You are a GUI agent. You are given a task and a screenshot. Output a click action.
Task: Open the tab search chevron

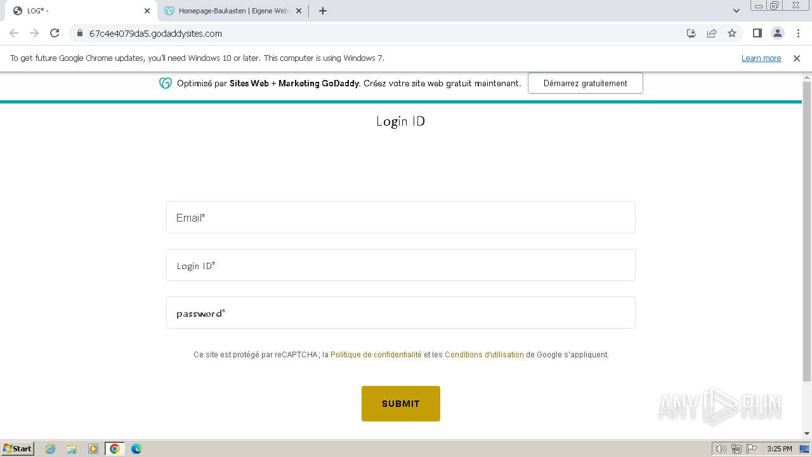736,11
